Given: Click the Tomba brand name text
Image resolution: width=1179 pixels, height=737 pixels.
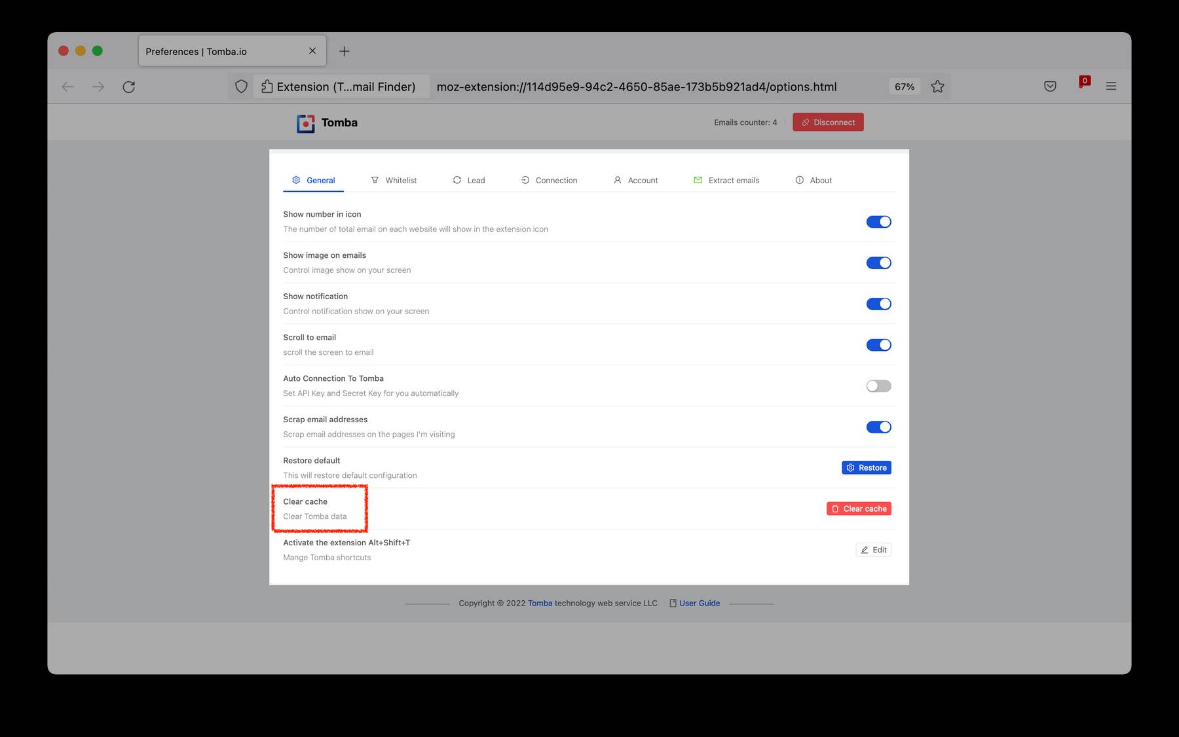Looking at the screenshot, I should (x=339, y=122).
